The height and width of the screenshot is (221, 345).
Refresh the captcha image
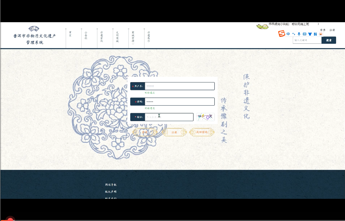click(205, 117)
